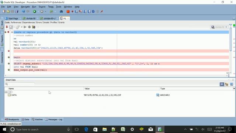Open the File menu
Screen dimensions: 236x133
click(x=3, y=7)
